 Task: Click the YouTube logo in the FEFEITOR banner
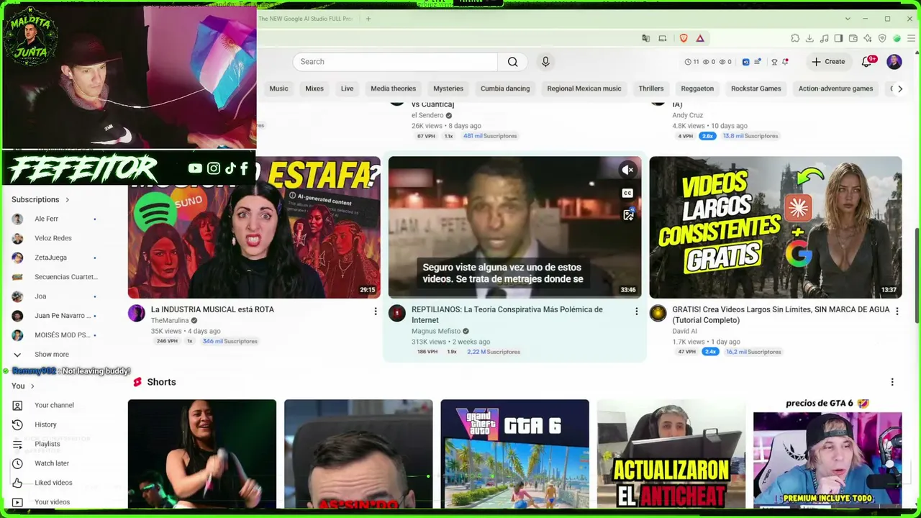point(195,168)
